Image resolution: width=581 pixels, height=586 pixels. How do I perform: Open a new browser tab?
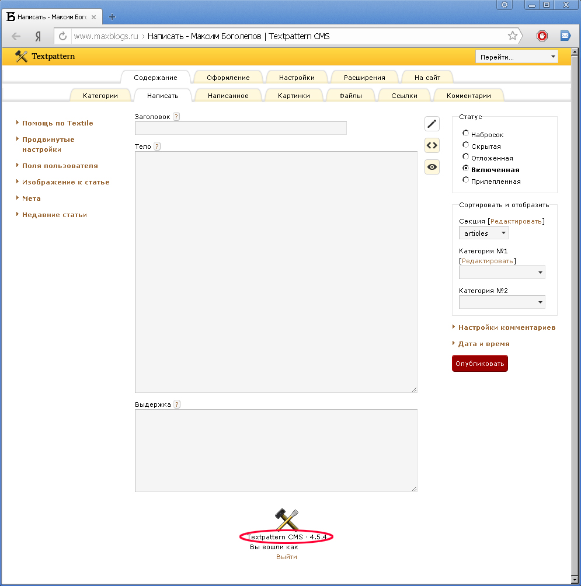point(112,17)
